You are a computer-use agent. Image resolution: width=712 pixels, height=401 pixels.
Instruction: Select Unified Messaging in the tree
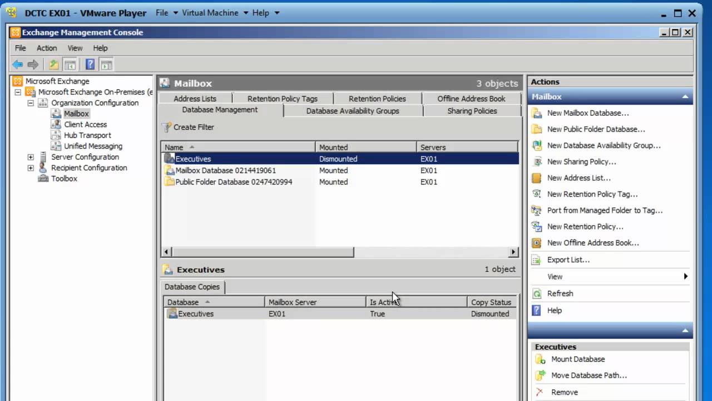pos(93,146)
